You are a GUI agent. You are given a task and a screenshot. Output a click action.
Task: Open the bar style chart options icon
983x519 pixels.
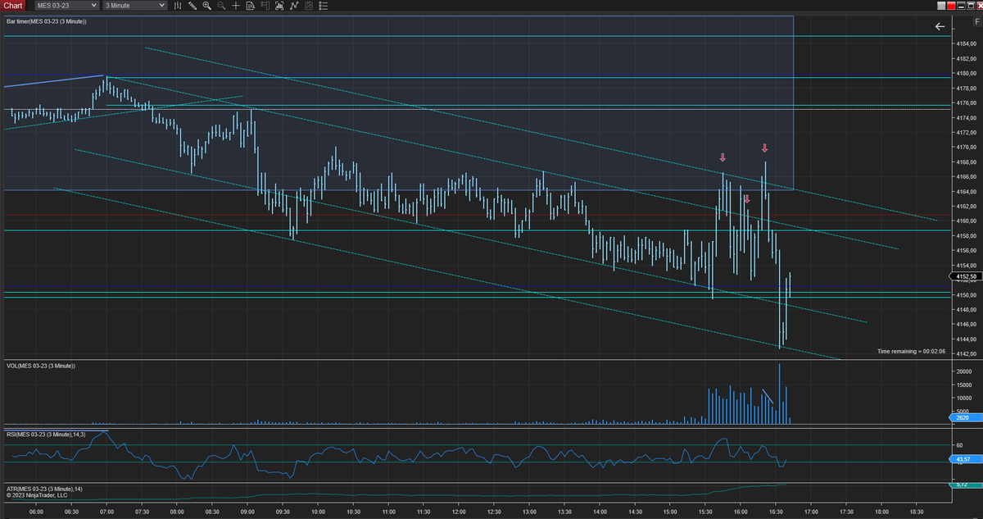(177, 6)
